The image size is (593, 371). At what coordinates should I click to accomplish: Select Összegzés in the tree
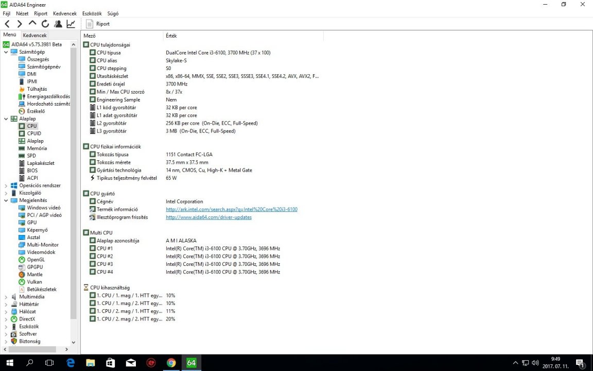tap(38, 59)
